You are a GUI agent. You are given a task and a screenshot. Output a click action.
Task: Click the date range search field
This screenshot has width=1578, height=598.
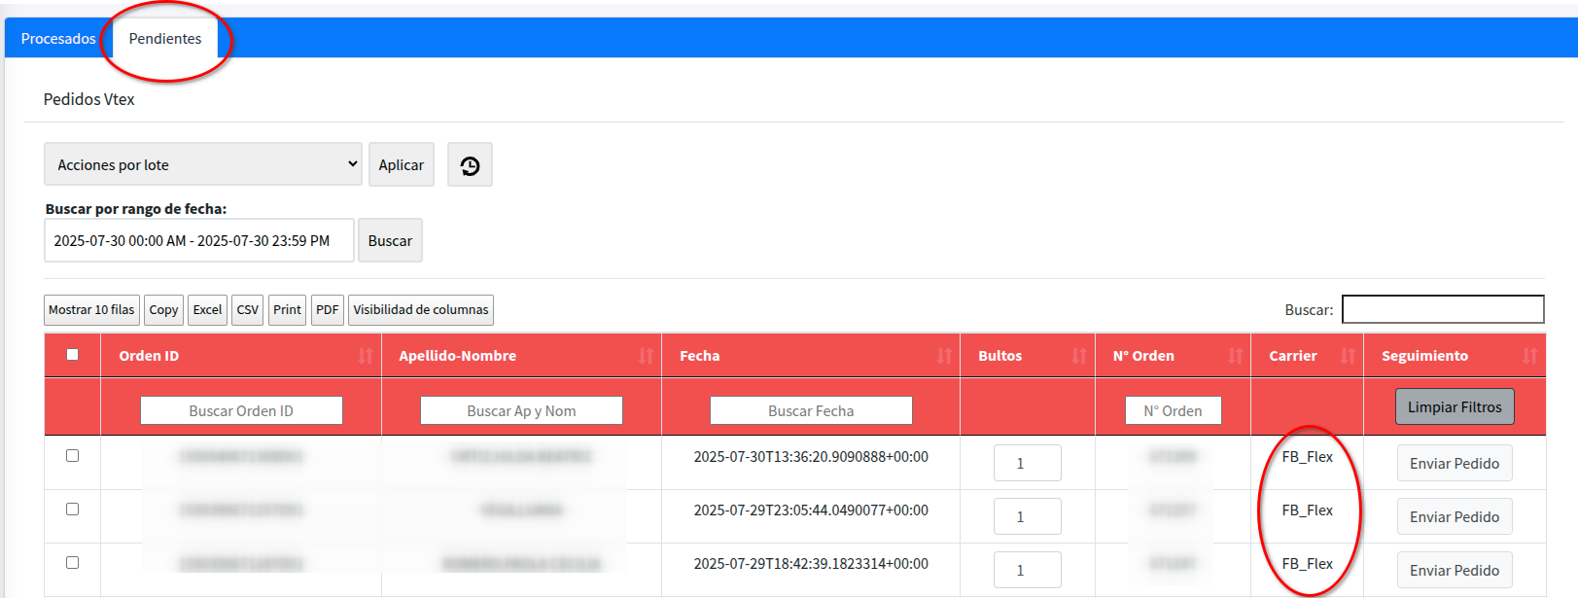[198, 241]
